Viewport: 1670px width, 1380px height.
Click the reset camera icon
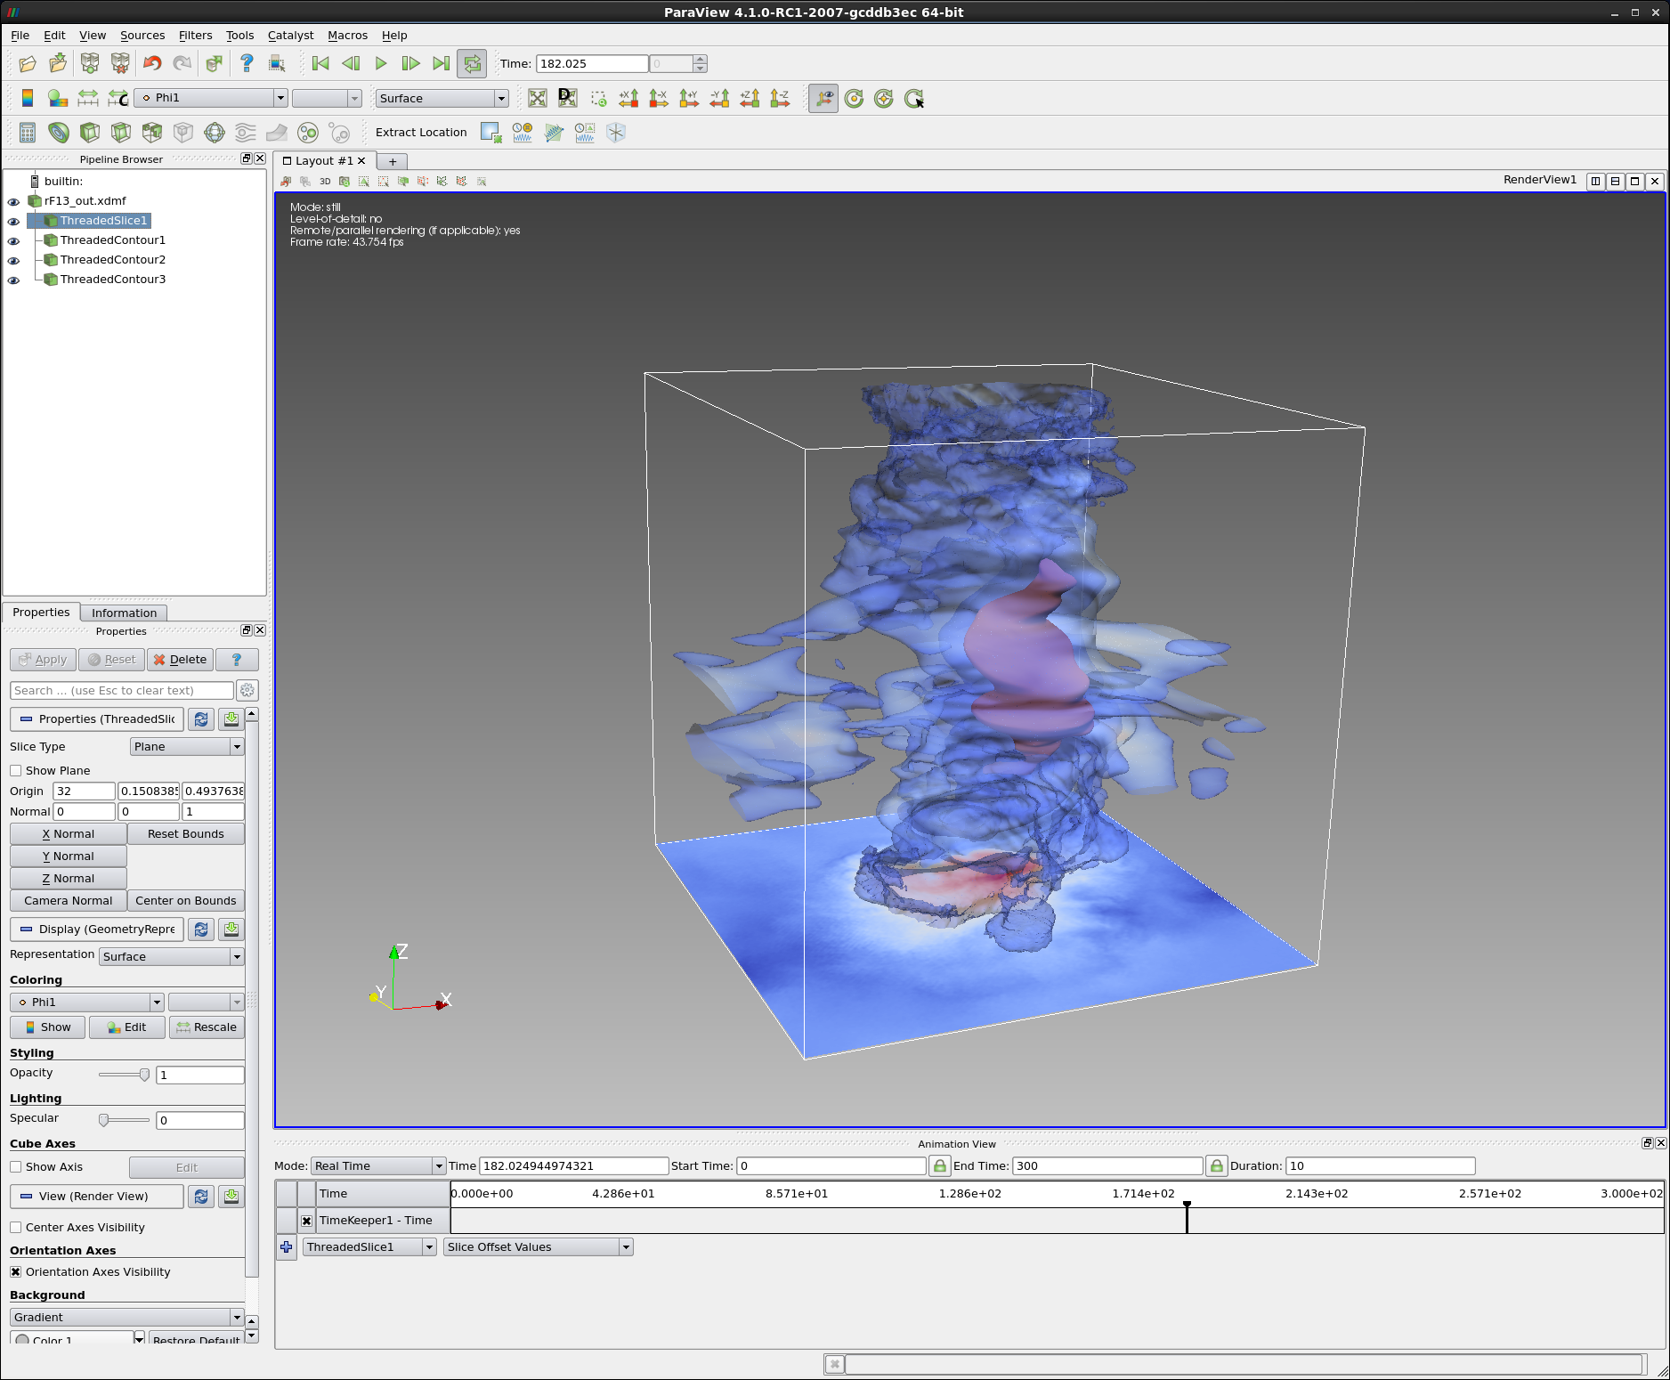(x=538, y=98)
